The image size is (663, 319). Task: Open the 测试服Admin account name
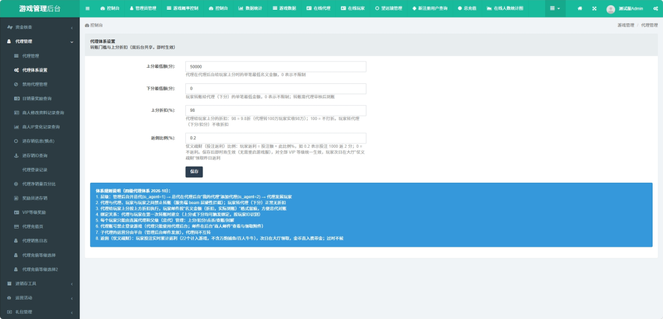(x=631, y=9)
